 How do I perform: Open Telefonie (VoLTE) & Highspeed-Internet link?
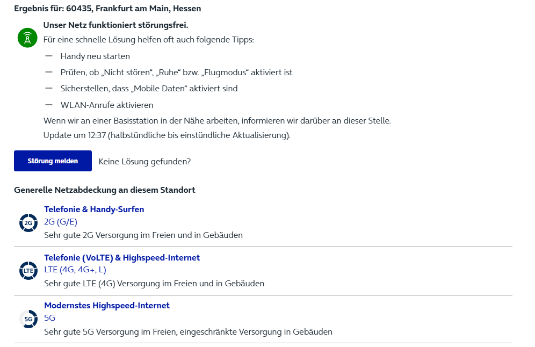[122, 258]
